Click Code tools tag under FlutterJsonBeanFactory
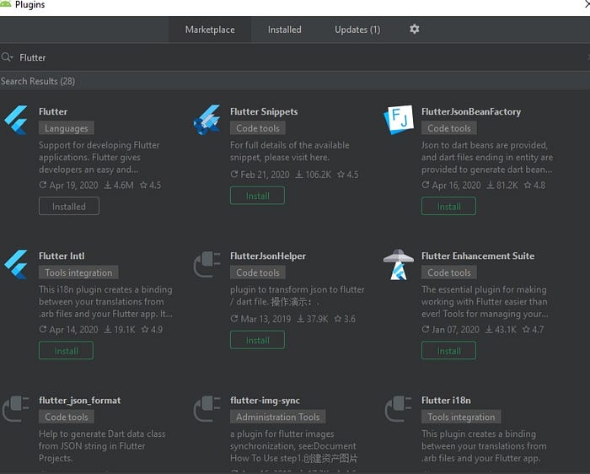 click(x=449, y=128)
